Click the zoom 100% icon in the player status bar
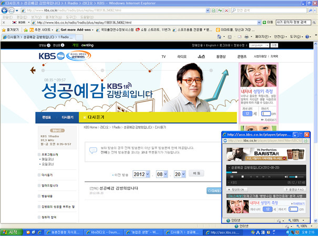Viewport: 318px width, 238px height. click(293, 220)
